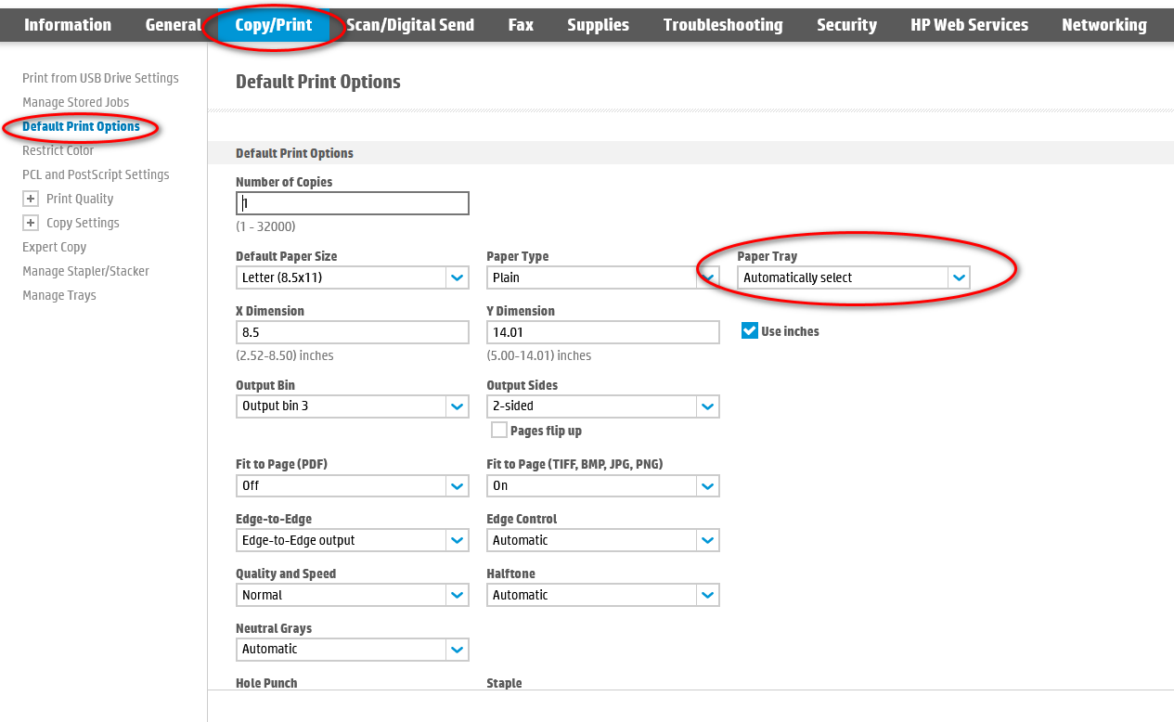Open the Restrict Color page
Image resolution: width=1174 pixels, height=722 pixels.
pyautogui.click(x=58, y=150)
